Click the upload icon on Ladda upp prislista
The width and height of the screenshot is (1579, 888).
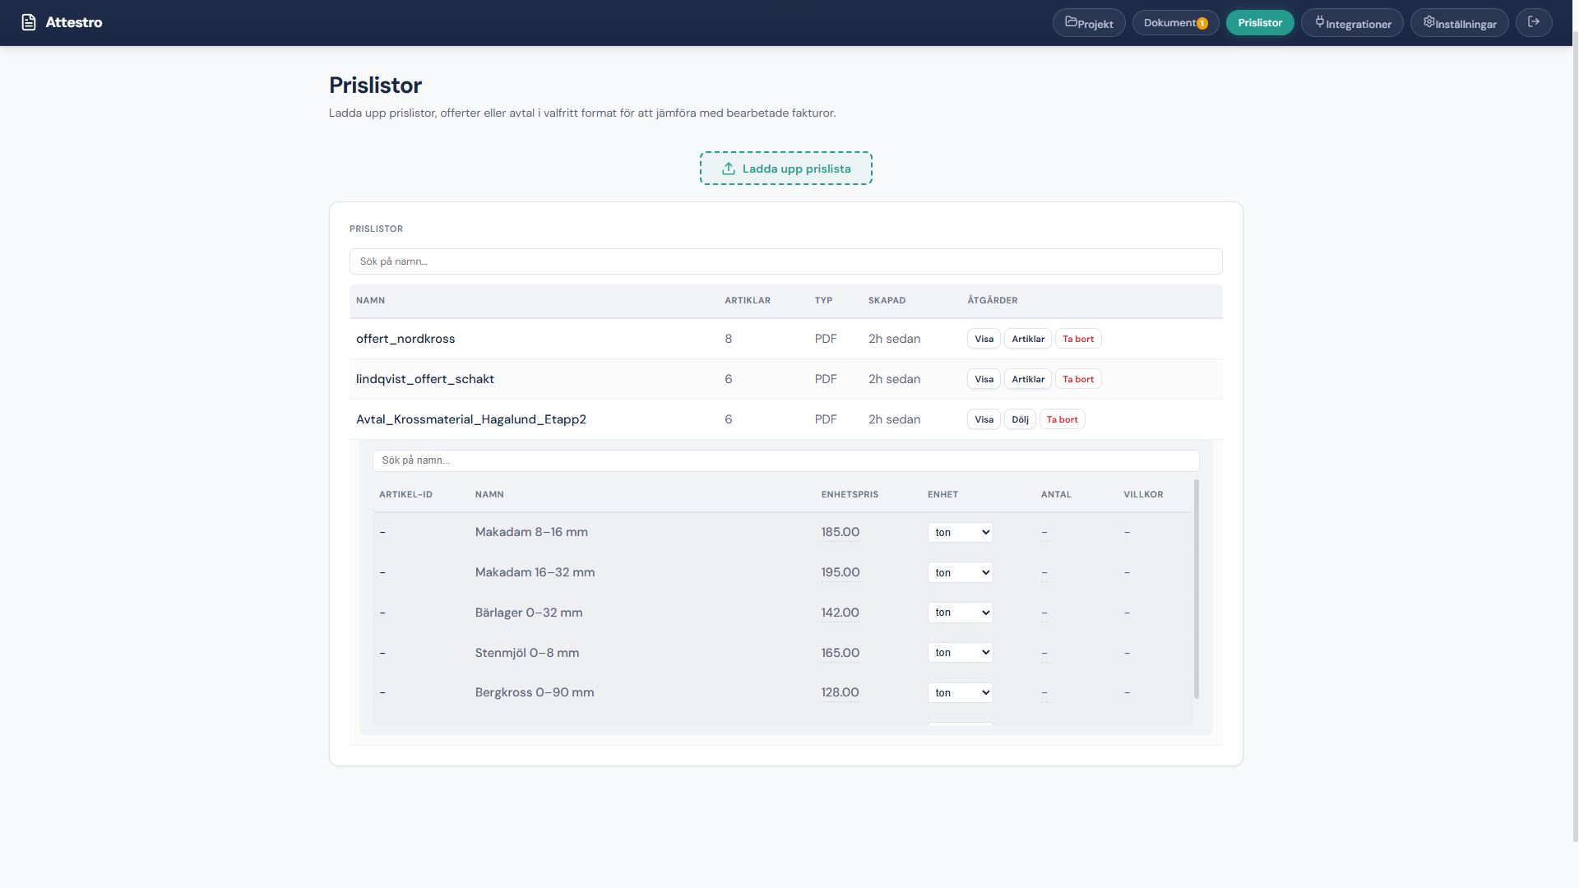point(729,169)
